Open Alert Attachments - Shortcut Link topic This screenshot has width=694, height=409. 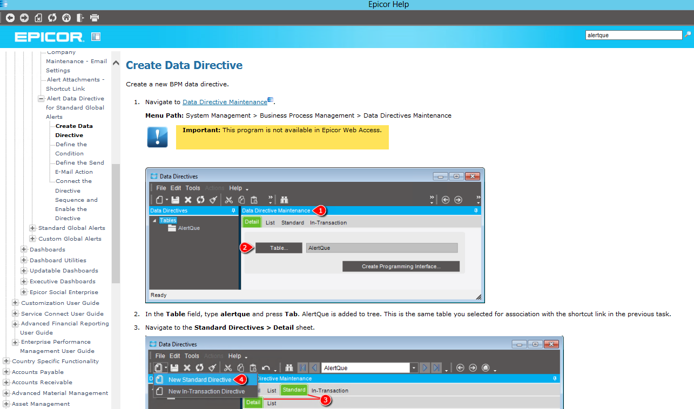pos(75,84)
